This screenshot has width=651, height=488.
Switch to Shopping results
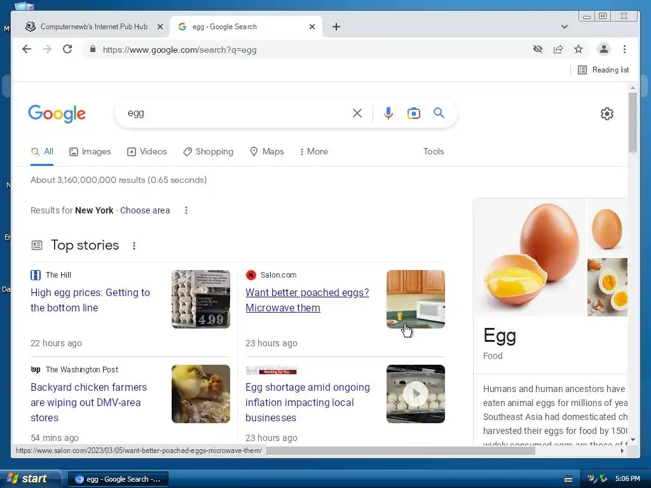[208, 151]
